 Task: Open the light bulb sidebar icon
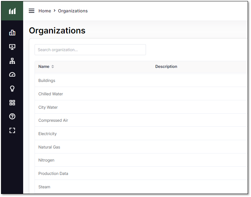(x=12, y=89)
